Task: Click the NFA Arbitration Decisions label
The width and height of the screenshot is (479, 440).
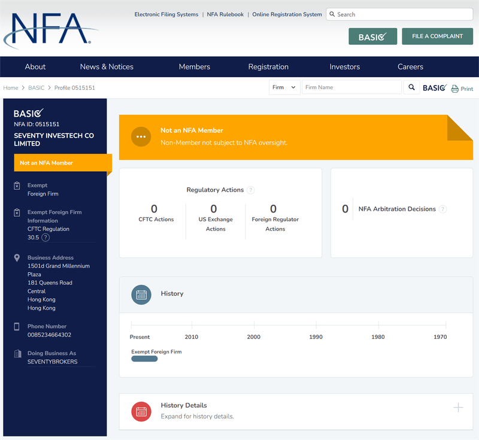Action: click(397, 209)
